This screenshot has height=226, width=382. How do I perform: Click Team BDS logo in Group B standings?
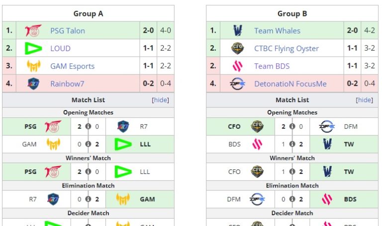point(238,66)
